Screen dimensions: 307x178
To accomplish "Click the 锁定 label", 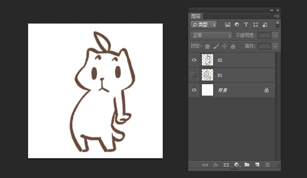I will (x=196, y=46).
